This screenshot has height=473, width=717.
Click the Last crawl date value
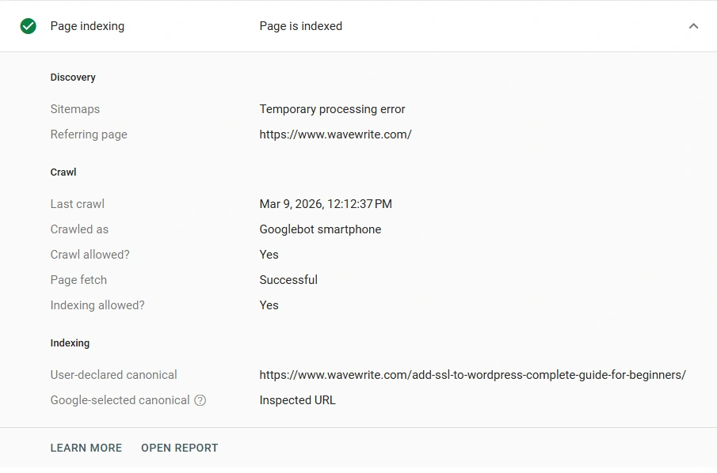[326, 204]
